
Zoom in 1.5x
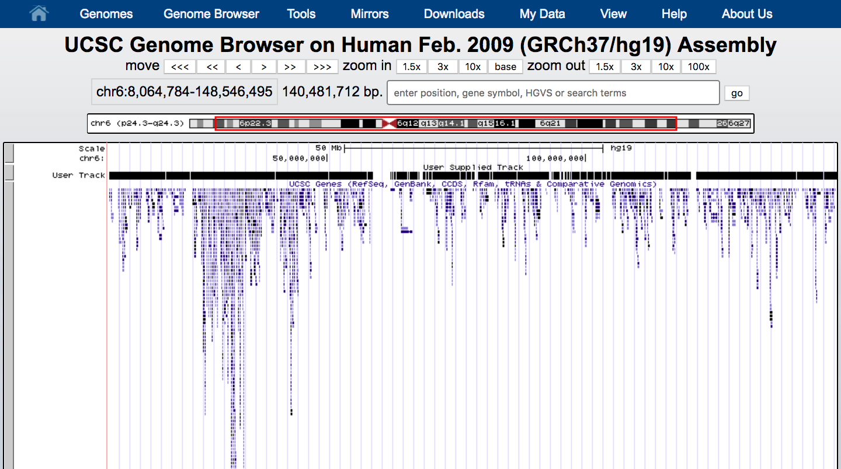tap(412, 67)
